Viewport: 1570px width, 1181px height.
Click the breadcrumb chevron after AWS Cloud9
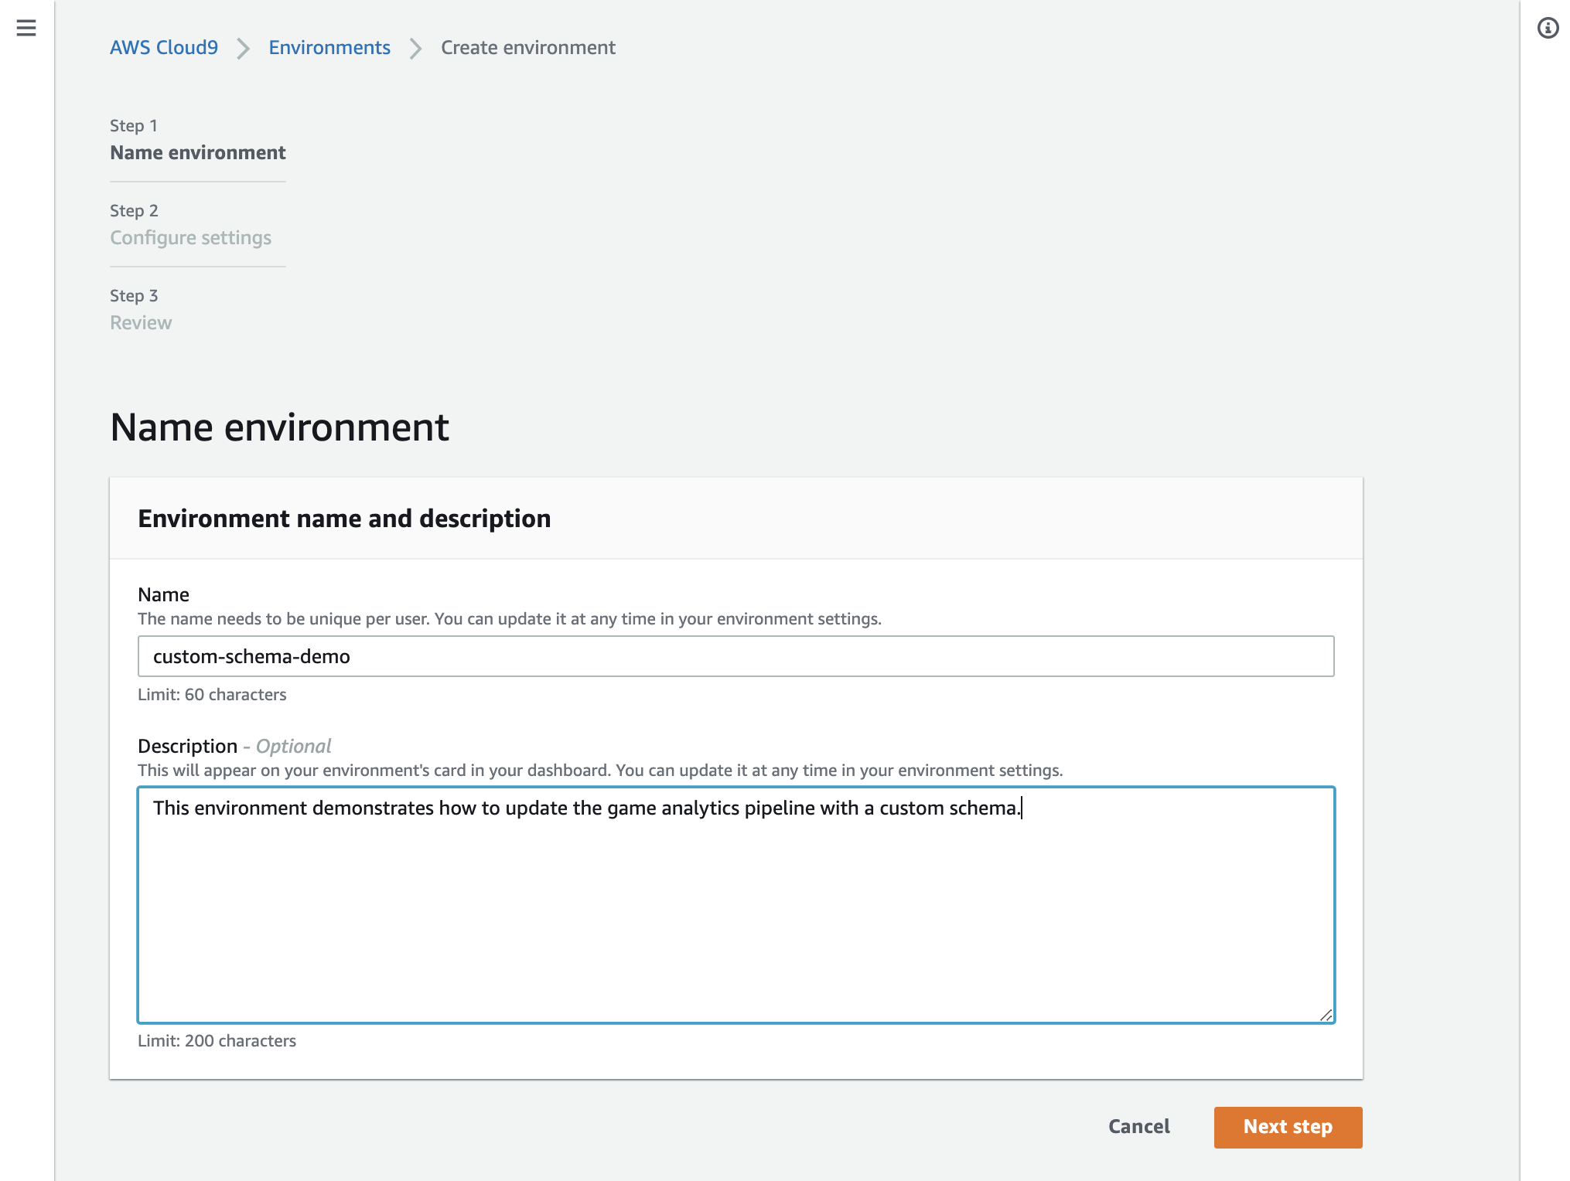244,49
